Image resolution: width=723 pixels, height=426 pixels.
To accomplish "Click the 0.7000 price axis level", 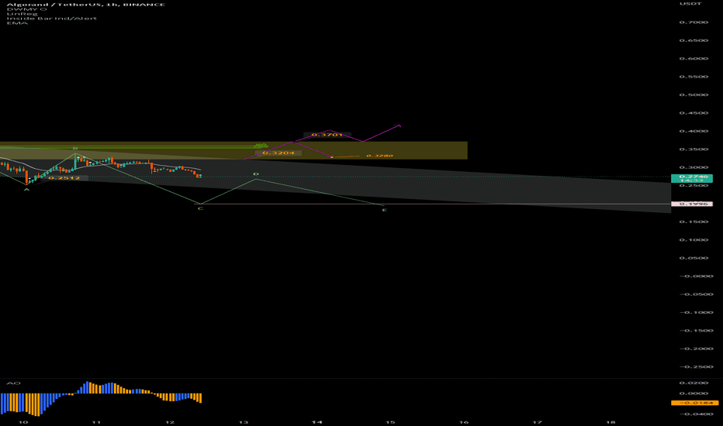I will coord(694,22).
